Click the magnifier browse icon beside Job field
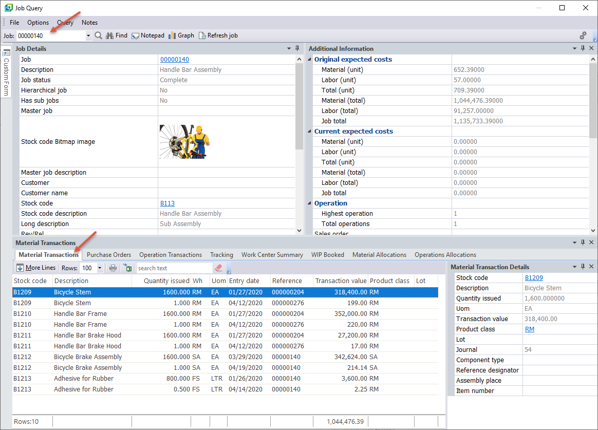The height and width of the screenshot is (430, 598). tap(99, 35)
